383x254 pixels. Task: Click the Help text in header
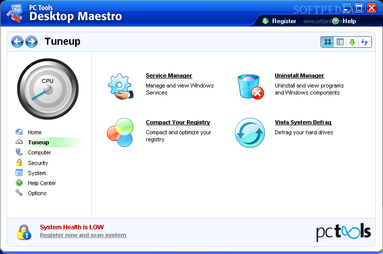pyautogui.click(x=349, y=21)
